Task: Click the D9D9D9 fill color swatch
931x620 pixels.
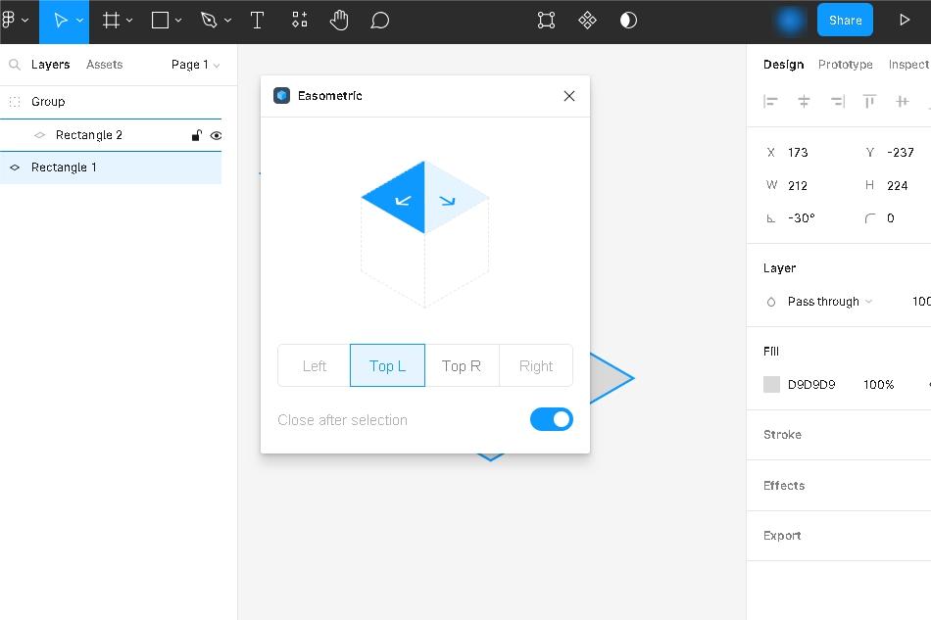Action: click(x=772, y=385)
